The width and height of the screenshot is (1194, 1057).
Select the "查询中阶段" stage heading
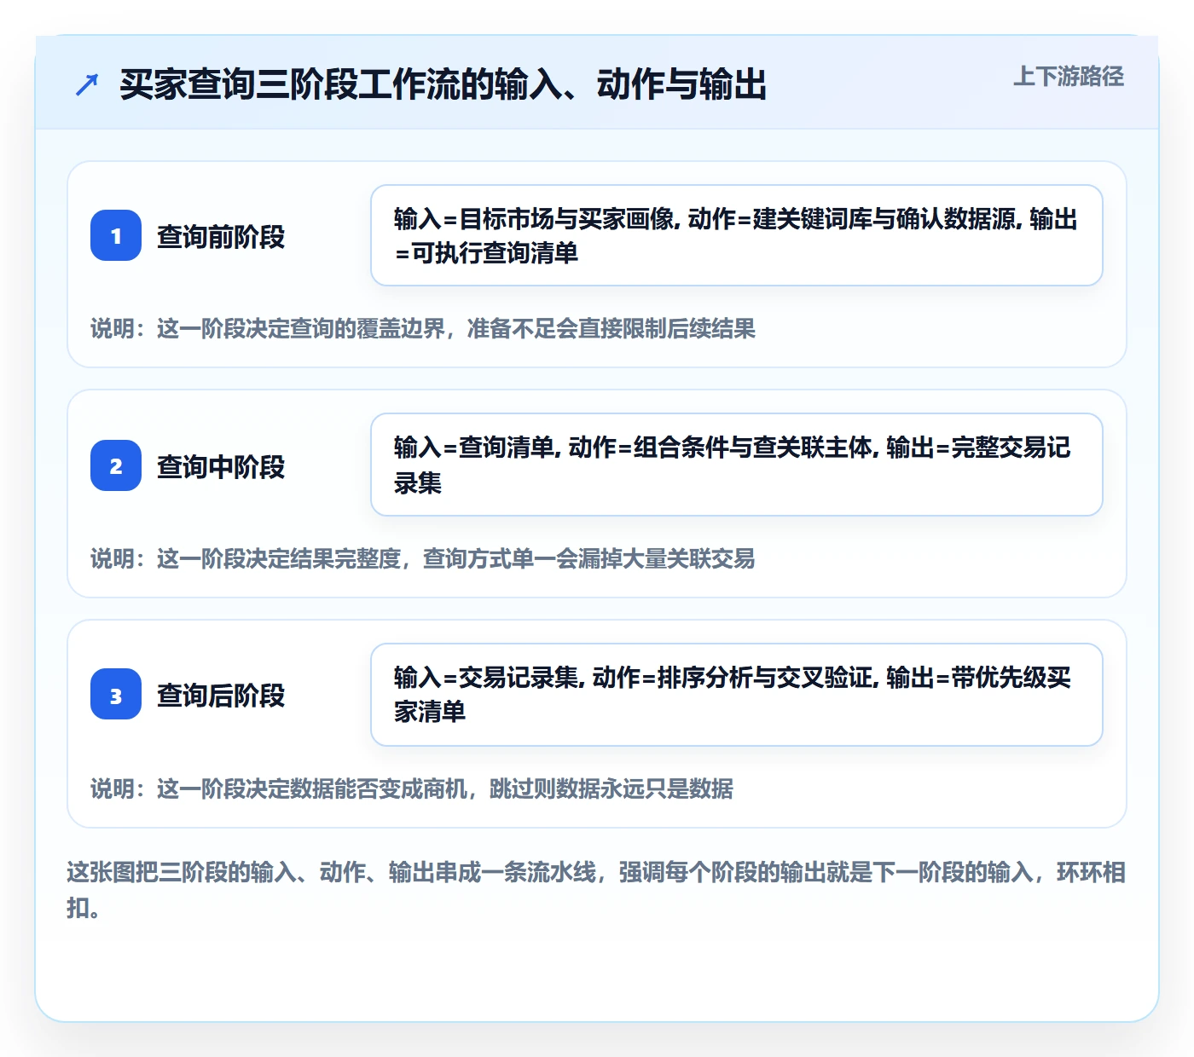coord(221,466)
